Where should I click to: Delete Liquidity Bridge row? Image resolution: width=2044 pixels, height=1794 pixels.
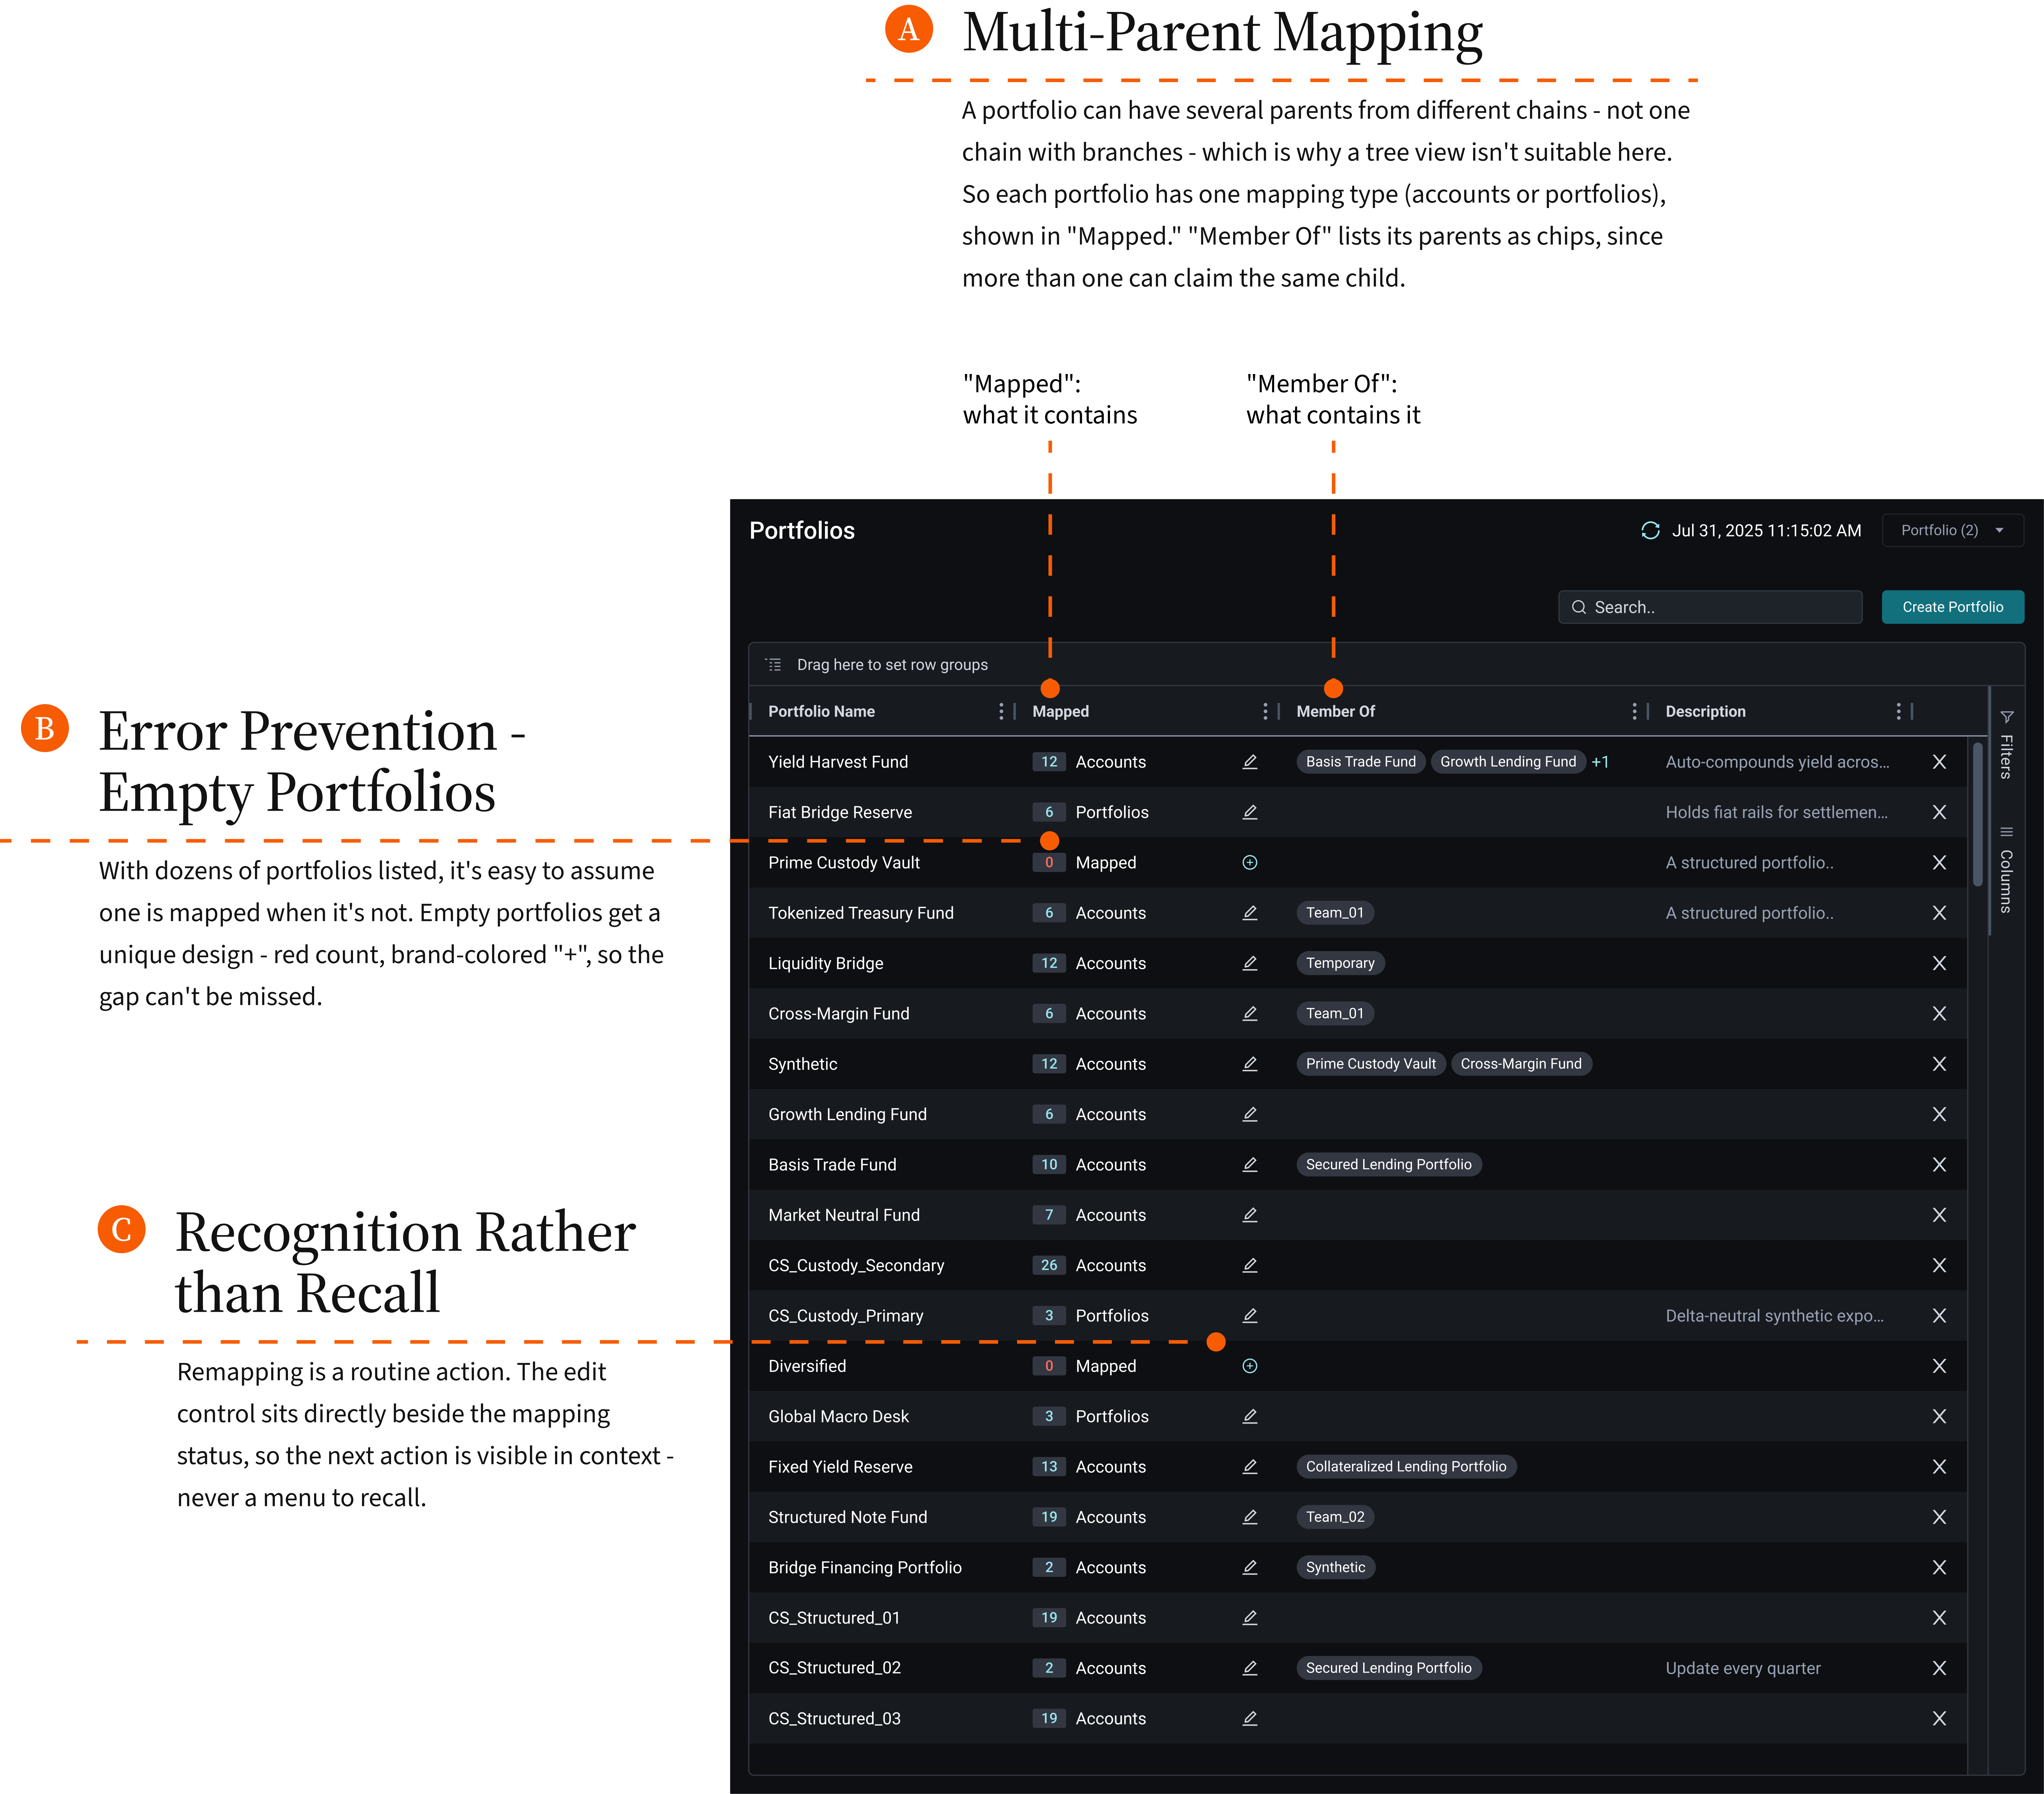[x=1939, y=963]
